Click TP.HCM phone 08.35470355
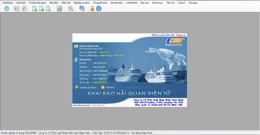Viewport: 260px width, 135px height. click(x=100, y=67)
